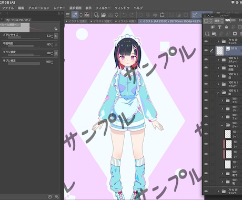Click the select border outline icon
Image resolution: width=242 pixels, height=200 pixels.
[x=186, y=15]
